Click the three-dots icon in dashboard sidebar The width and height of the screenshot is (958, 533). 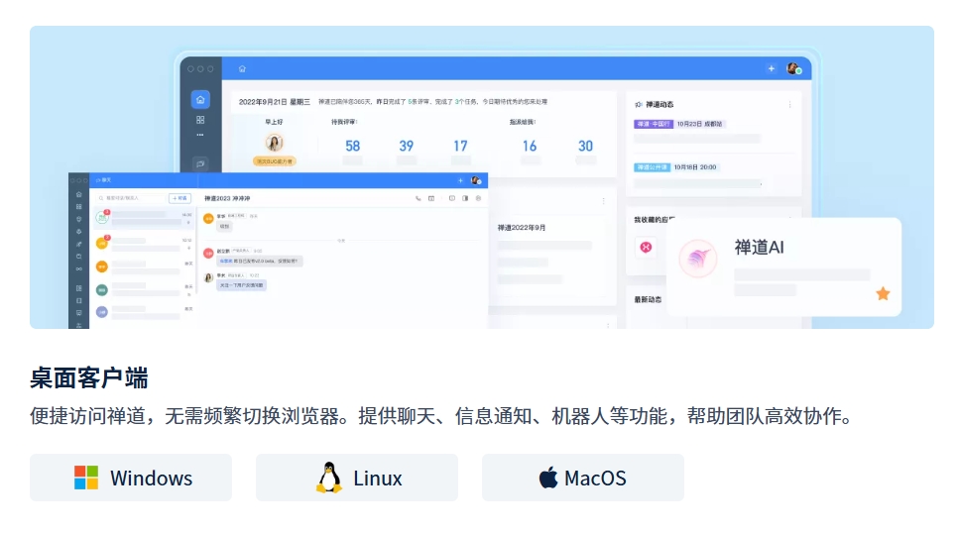tap(200, 135)
